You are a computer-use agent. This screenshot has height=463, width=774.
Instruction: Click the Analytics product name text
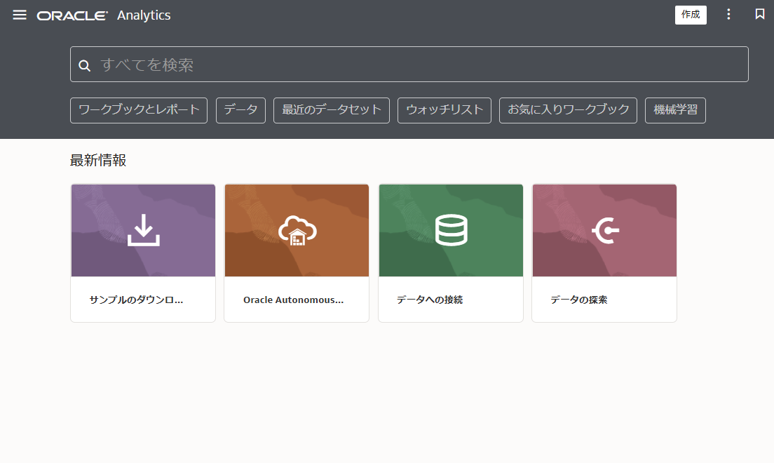tap(144, 15)
